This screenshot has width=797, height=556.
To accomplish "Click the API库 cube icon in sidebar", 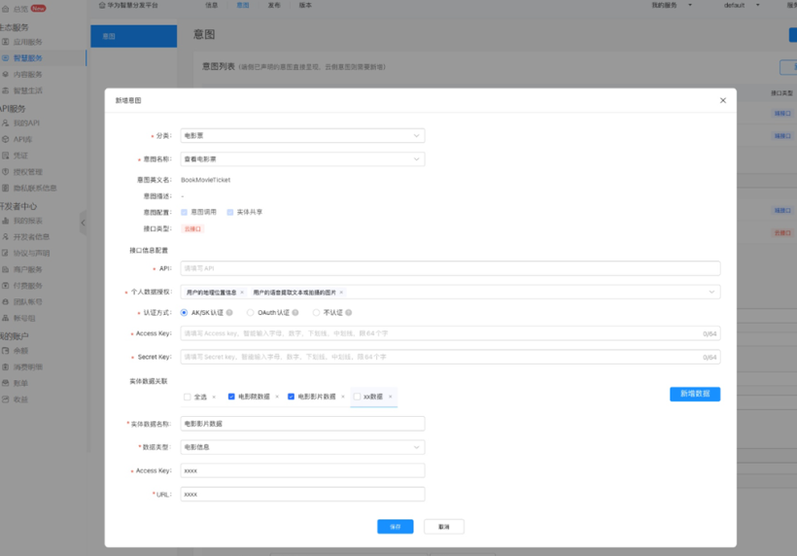I will point(6,139).
